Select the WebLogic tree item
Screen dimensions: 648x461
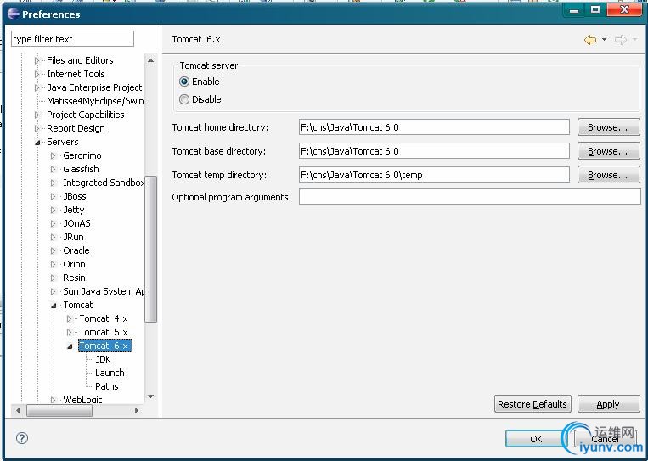coord(82,400)
